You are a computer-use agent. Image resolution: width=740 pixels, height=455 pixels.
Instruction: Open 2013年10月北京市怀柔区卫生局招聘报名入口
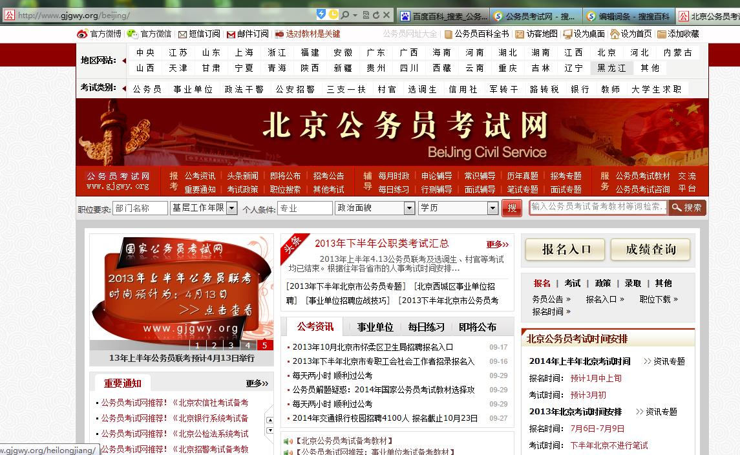(x=373, y=347)
